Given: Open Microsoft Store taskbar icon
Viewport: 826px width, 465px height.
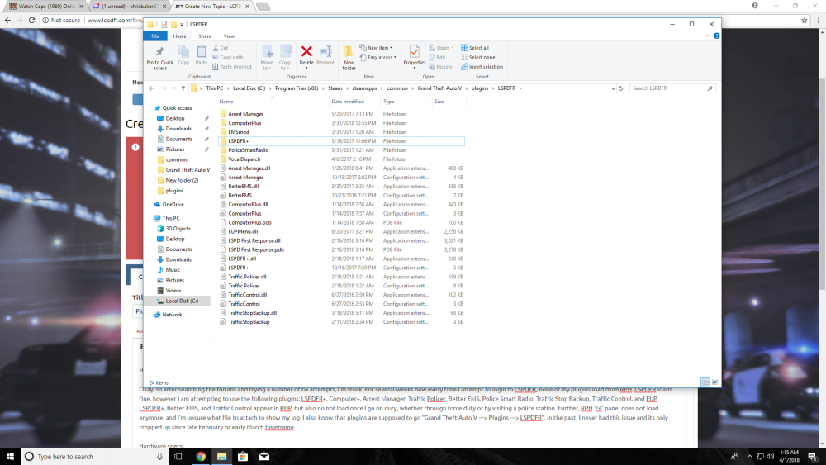Looking at the screenshot, I should click(243, 457).
